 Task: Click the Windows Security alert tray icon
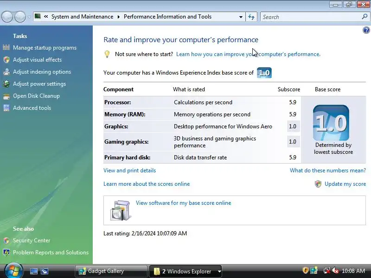click(306, 270)
